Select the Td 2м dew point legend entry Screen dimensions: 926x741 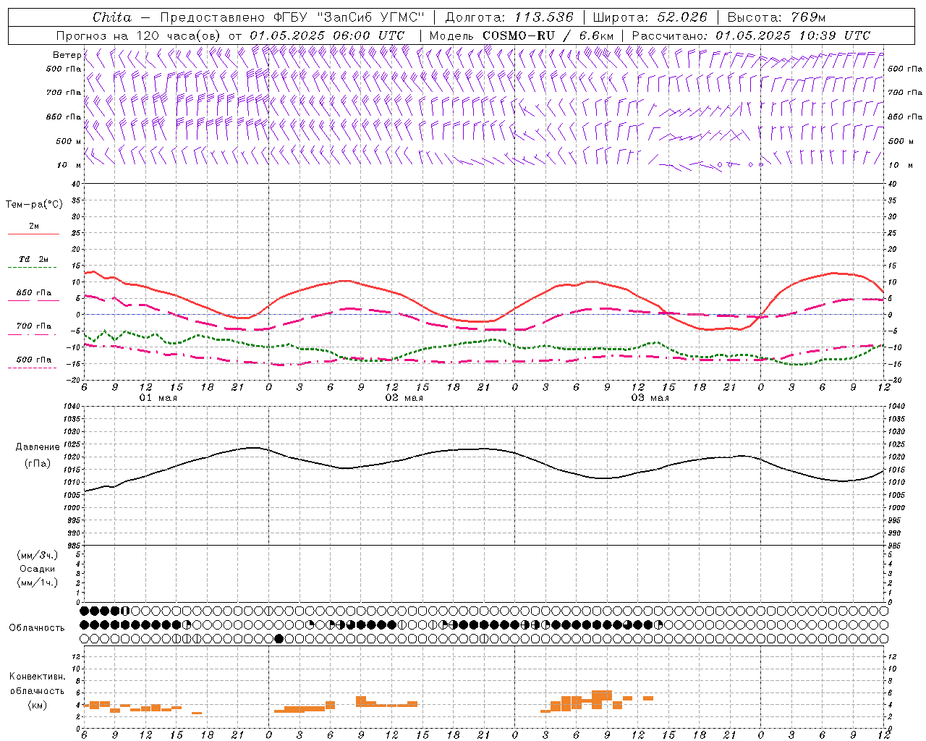[34, 259]
